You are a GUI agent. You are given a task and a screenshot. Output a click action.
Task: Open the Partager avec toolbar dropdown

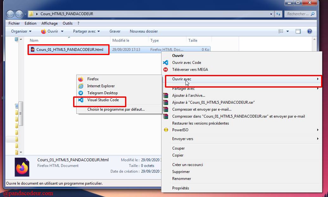pyautogui.click(x=86, y=31)
